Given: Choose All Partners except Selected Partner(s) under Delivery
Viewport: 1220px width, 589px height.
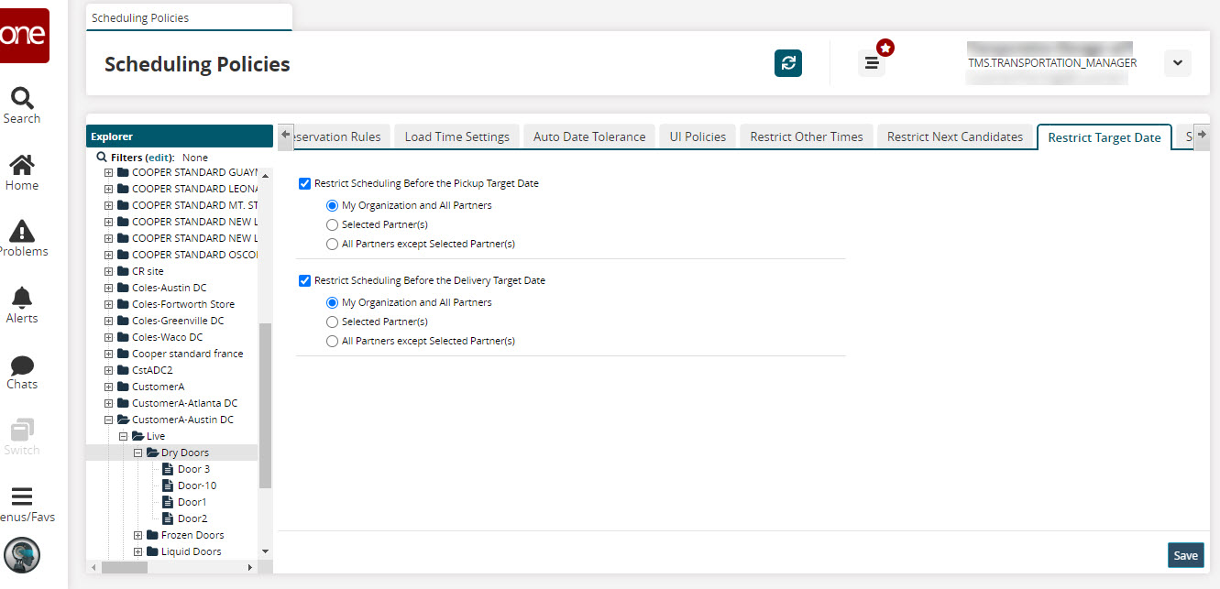Looking at the screenshot, I should coord(333,341).
